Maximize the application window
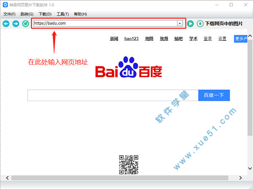253x190 pixels. tap(231, 5)
